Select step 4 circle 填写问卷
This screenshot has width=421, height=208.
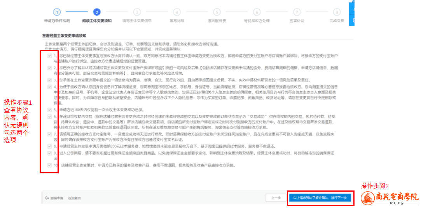pyautogui.click(x=177, y=12)
